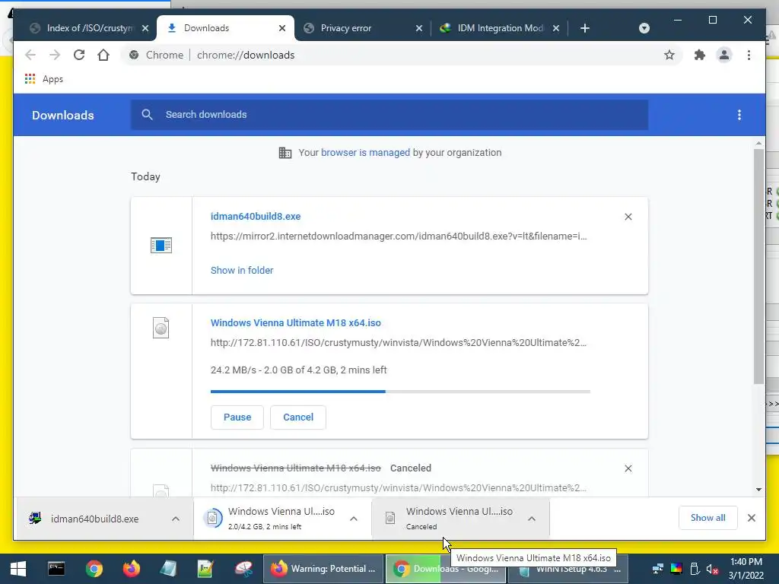Open Windows Vienna Ultimate M18 x64.iso link
The width and height of the screenshot is (779, 584).
coord(296,322)
